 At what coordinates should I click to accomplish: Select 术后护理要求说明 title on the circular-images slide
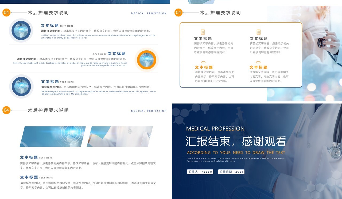pos(48,13)
